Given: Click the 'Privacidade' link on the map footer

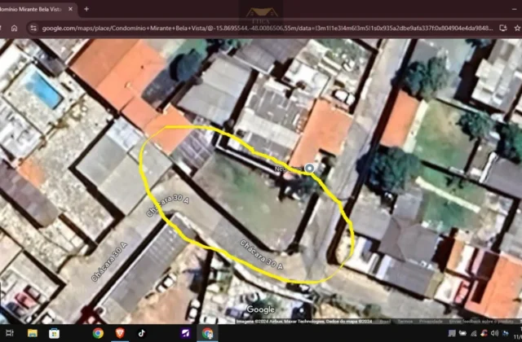Looking at the screenshot, I should pyautogui.click(x=431, y=322).
